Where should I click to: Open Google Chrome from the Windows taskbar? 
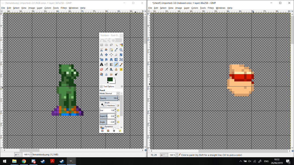(24, 161)
